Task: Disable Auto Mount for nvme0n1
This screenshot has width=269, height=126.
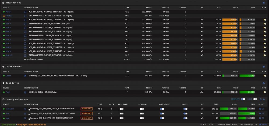Action: pyautogui.click(x=162, y=109)
